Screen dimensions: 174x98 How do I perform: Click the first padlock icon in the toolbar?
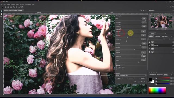(11, 7)
